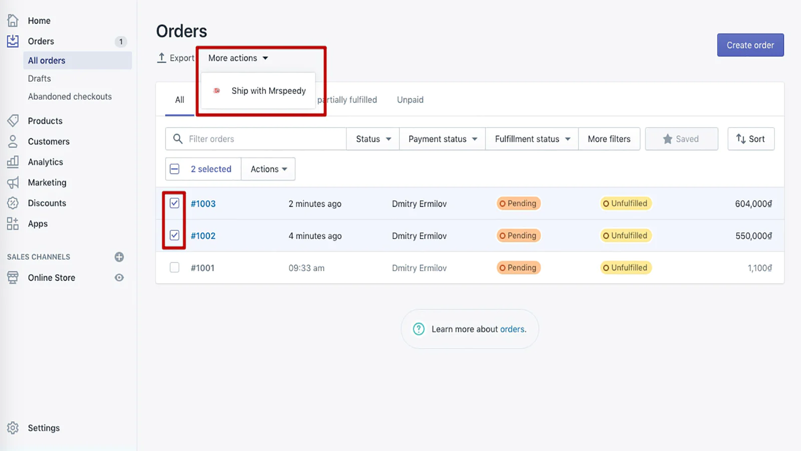The height and width of the screenshot is (451, 801).
Task: Open the Fulfillment status dropdown
Action: click(x=532, y=139)
